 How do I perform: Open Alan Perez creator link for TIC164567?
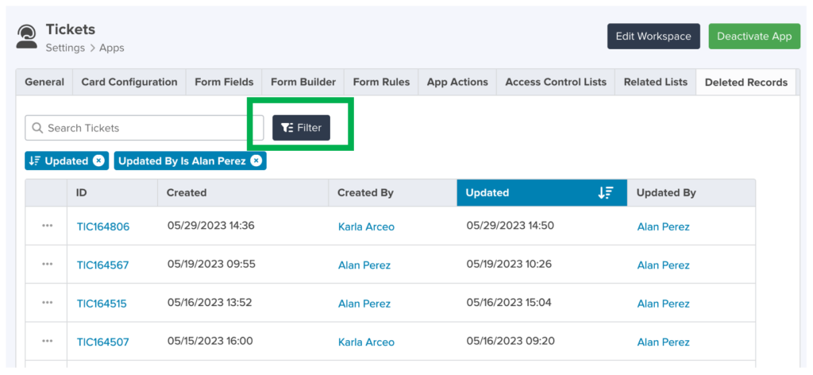[364, 265]
